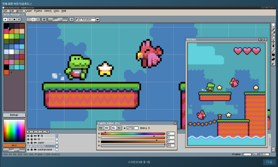Select HSB mode in Palette Editor
The image size is (278, 167).
106,128
